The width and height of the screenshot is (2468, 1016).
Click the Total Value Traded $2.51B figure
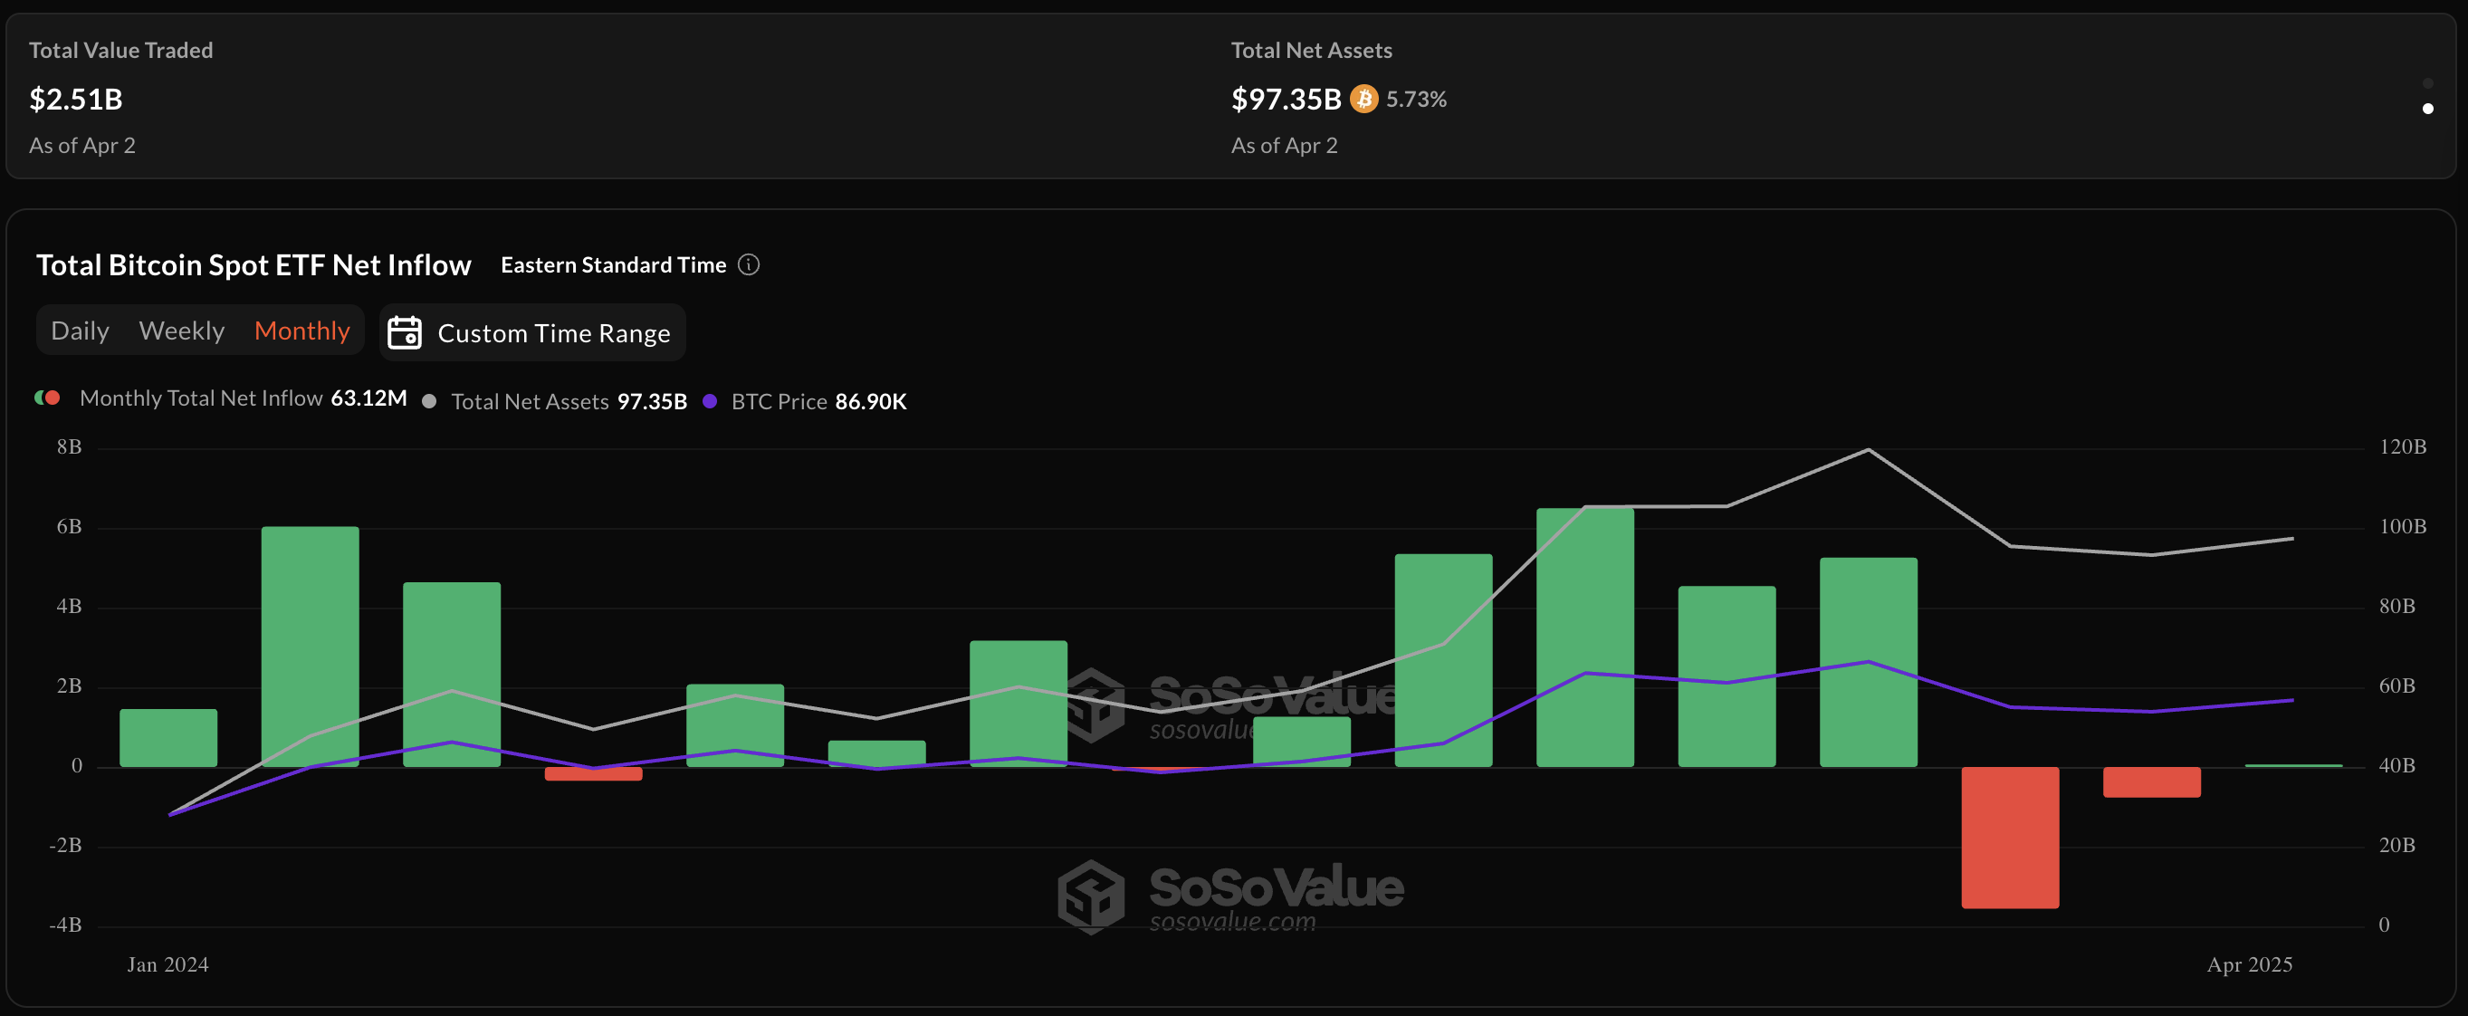tap(76, 99)
